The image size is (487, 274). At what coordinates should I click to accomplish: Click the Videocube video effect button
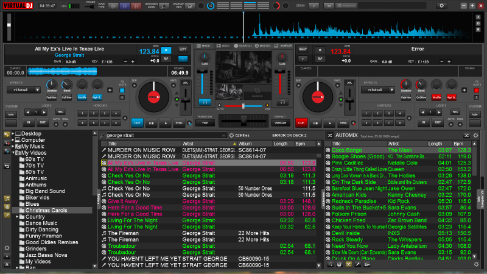[281, 122]
